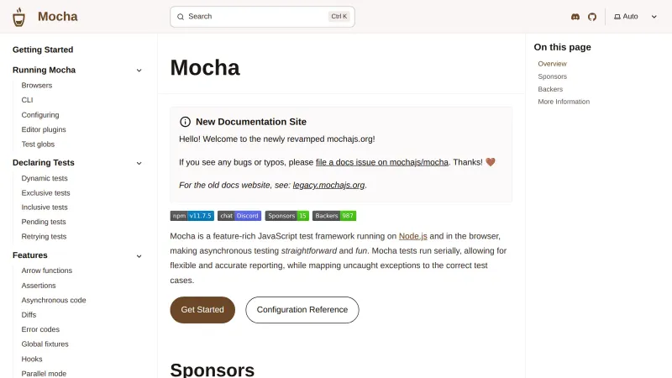This screenshot has height=378, width=672.
Task: Click the search magnifier icon
Action: pos(181,16)
